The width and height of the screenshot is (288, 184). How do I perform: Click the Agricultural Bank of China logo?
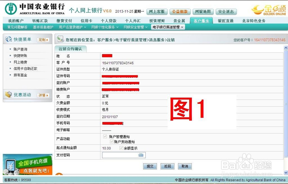point(10,7)
